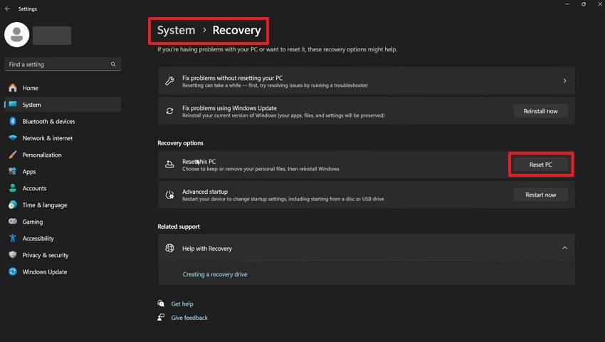
Task: Select Bluetooth & devices in sidebar
Action: [x=48, y=121]
